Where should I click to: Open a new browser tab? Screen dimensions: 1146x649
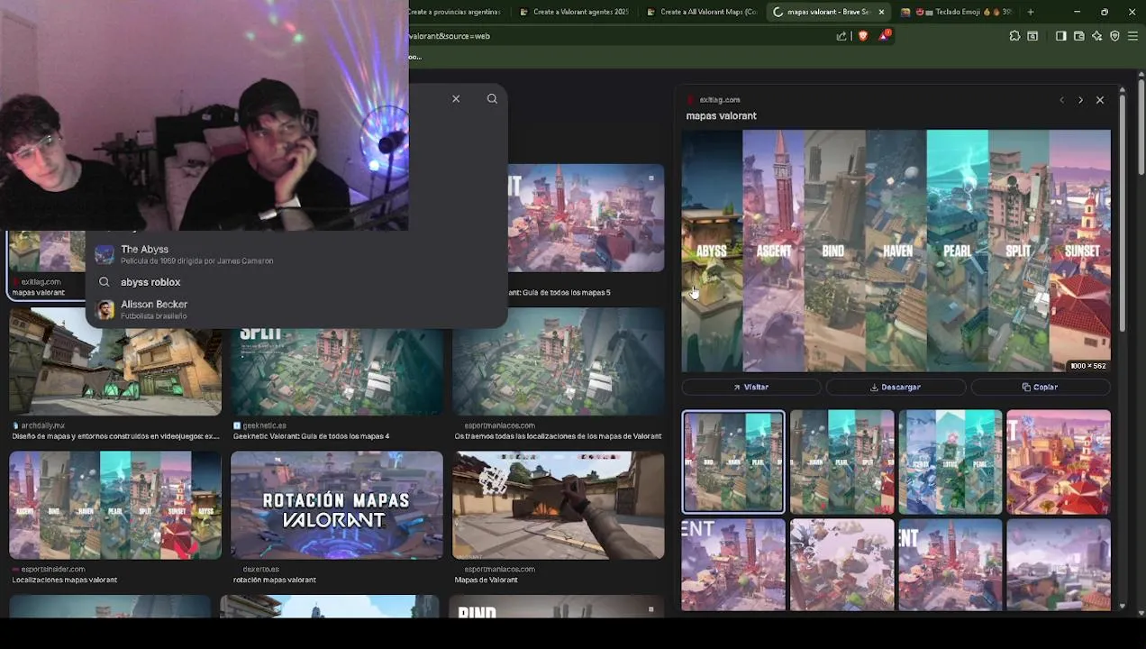(x=1030, y=12)
